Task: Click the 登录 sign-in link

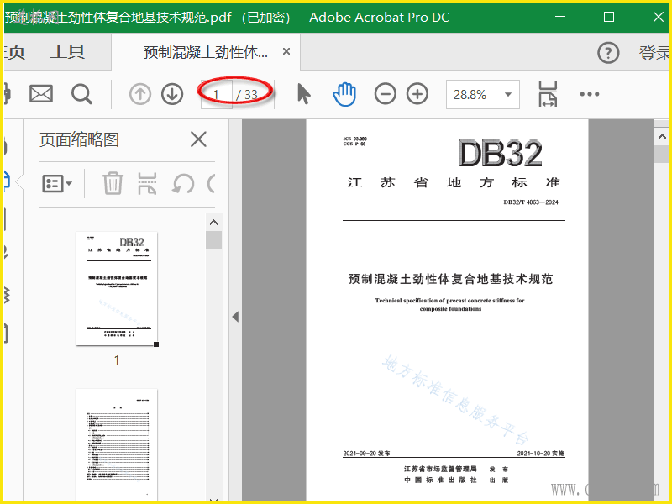Action: (x=654, y=53)
